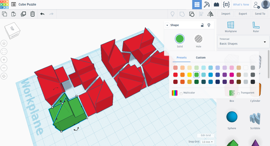Click the TOP face of view cube
This screenshot has width=270, height=146.
coord(12,28)
